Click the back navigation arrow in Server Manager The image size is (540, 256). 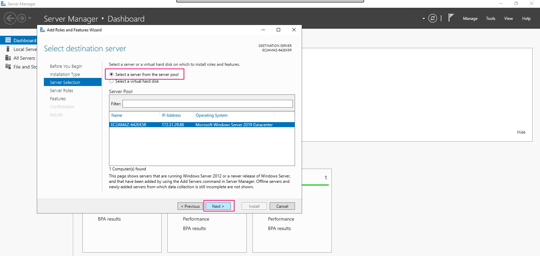(10, 18)
